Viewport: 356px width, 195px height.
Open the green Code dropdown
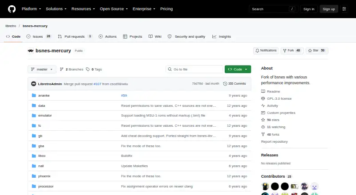pos(238,69)
